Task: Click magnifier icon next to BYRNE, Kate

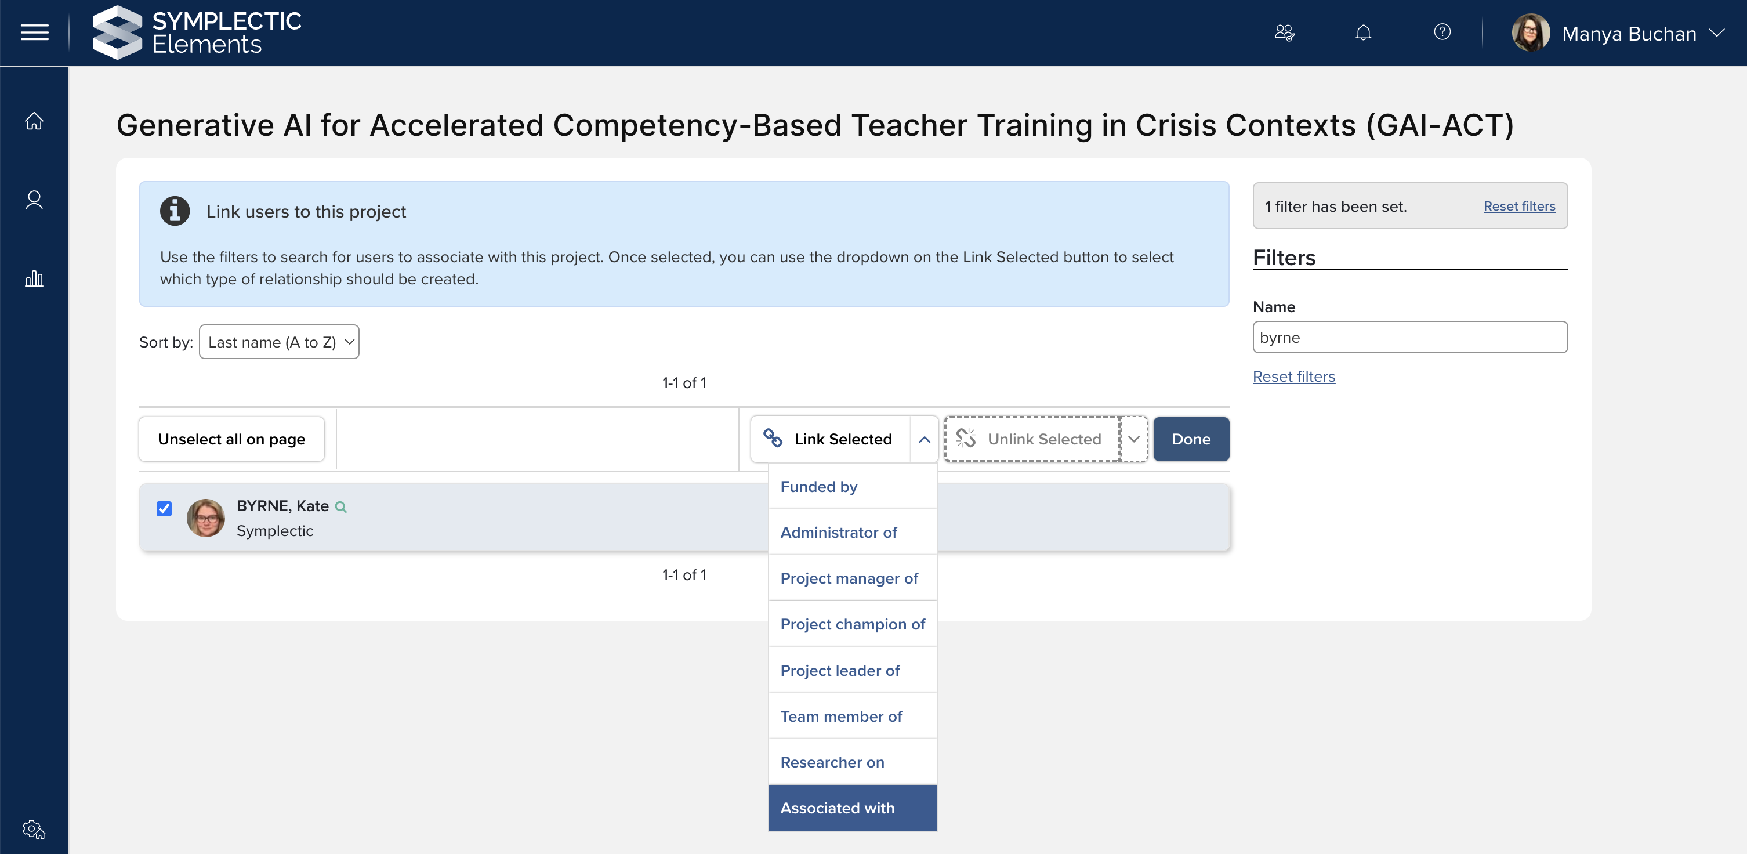Action: point(341,506)
